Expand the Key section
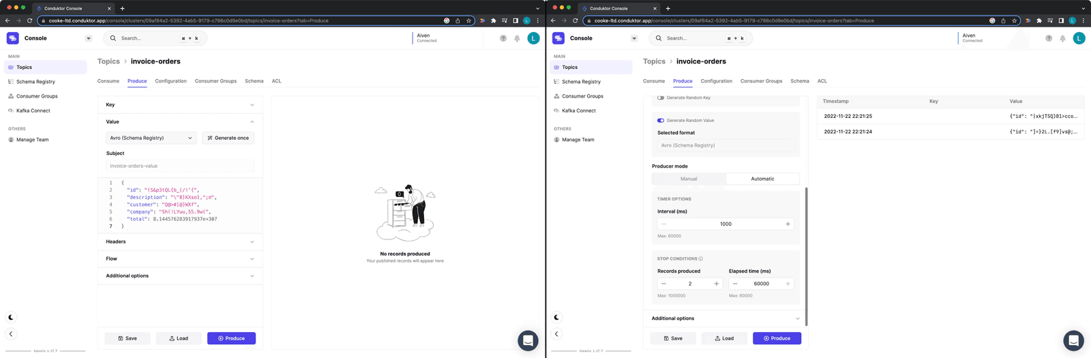The width and height of the screenshot is (1091, 358). (180, 105)
